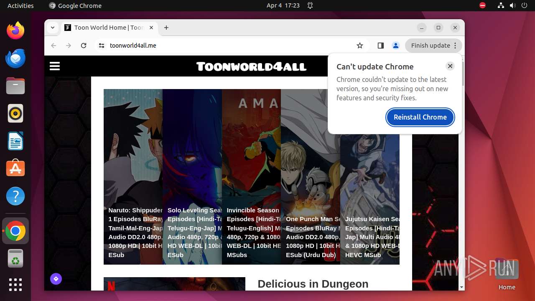Go back to previous page
The image size is (535, 301).
click(53, 46)
